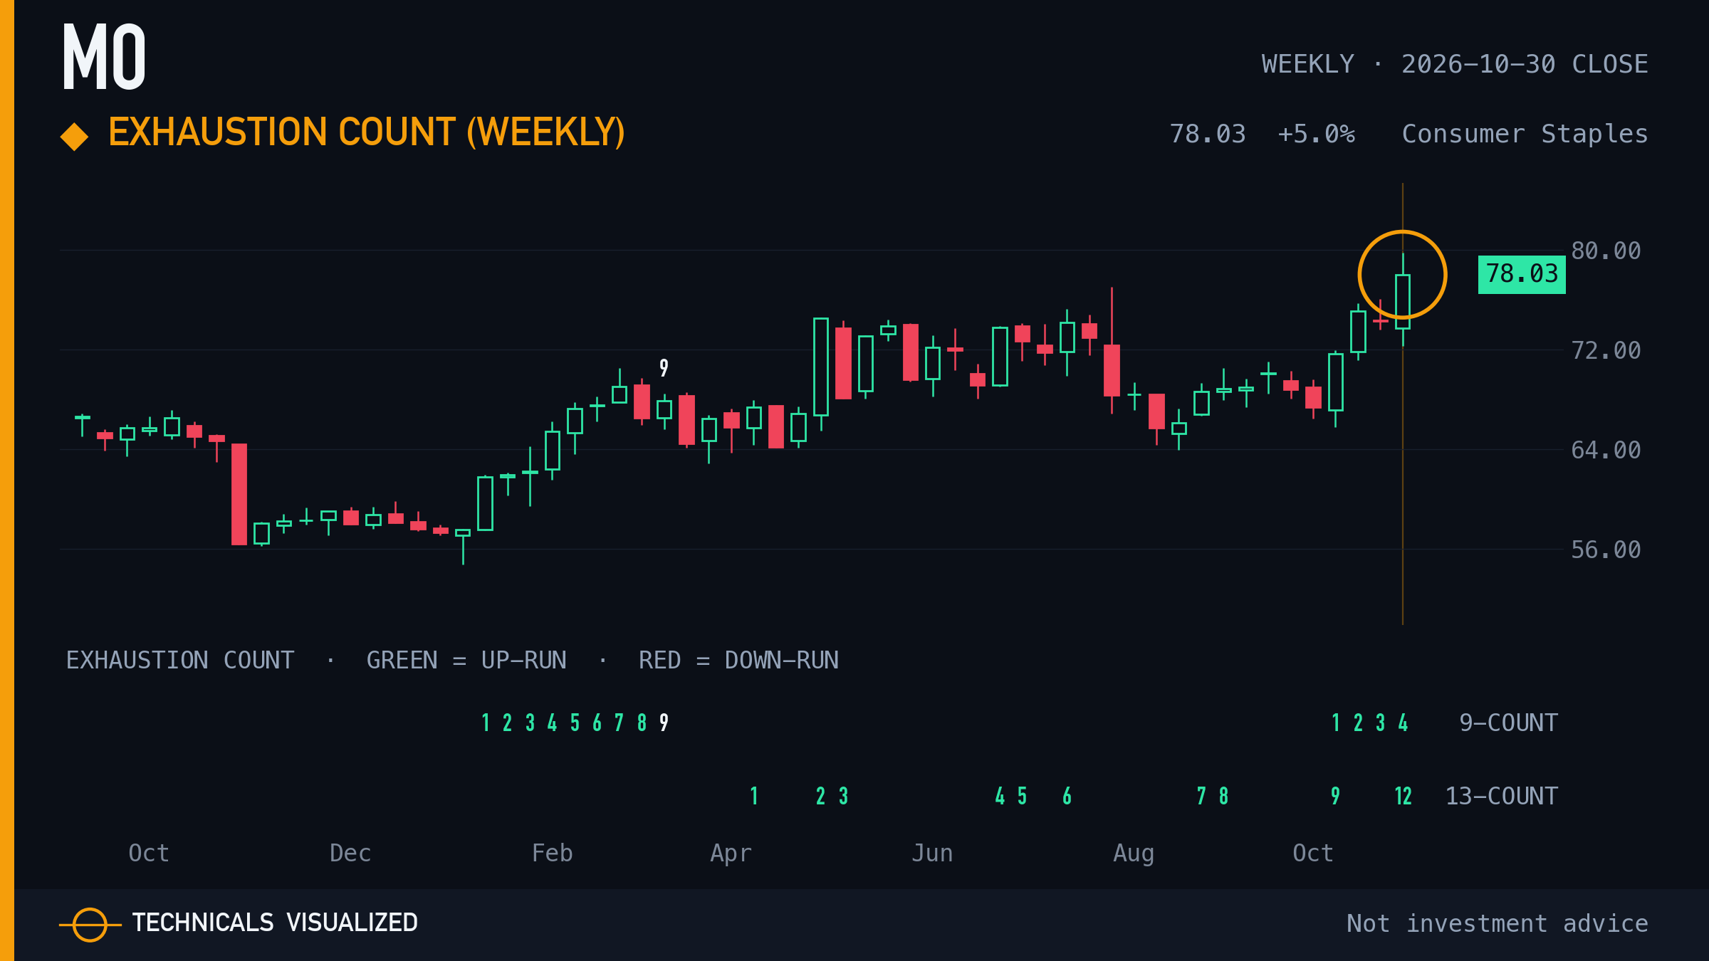Click the large red candle in early November

pyautogui.click(x=239, y=494)
